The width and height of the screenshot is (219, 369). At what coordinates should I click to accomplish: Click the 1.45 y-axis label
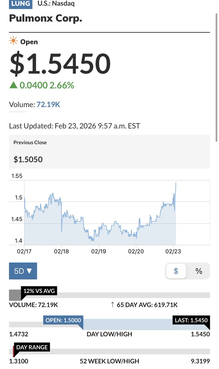17,219
